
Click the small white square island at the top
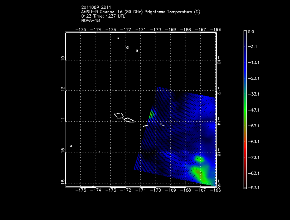tap(118, 38)
